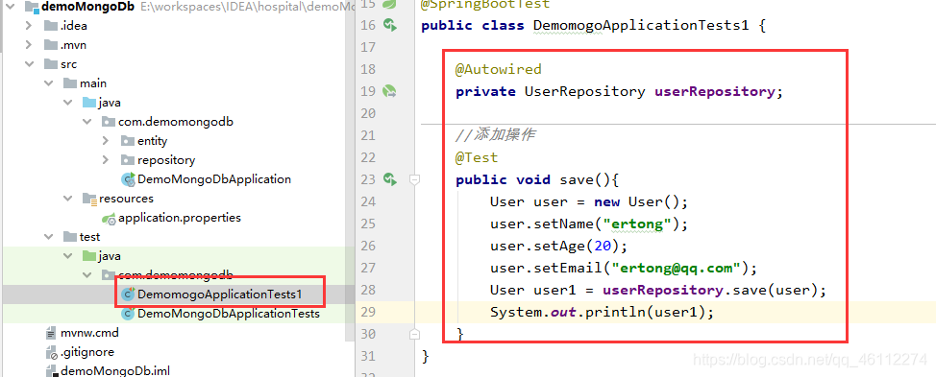Open mvnw.cmd file
This screenshot has height=377, width=936.
coord(89,332)
